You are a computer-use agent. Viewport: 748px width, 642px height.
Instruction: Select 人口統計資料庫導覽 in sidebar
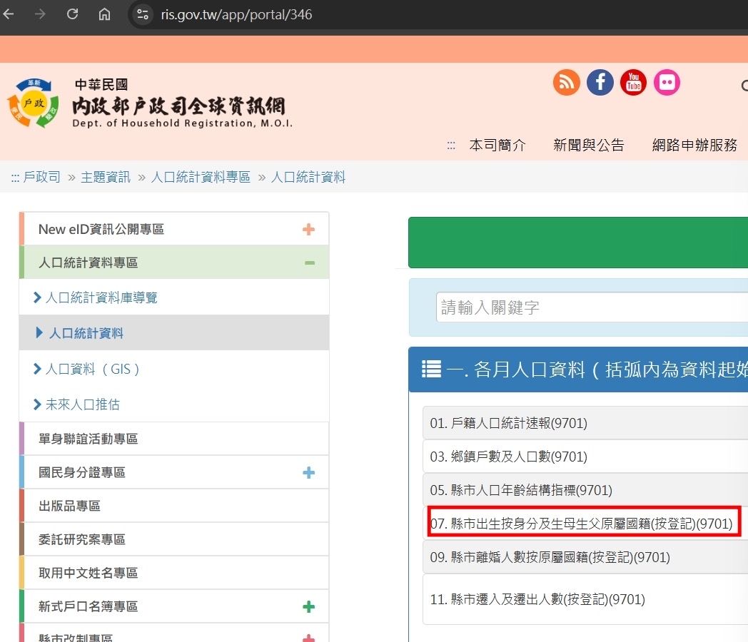101,298
